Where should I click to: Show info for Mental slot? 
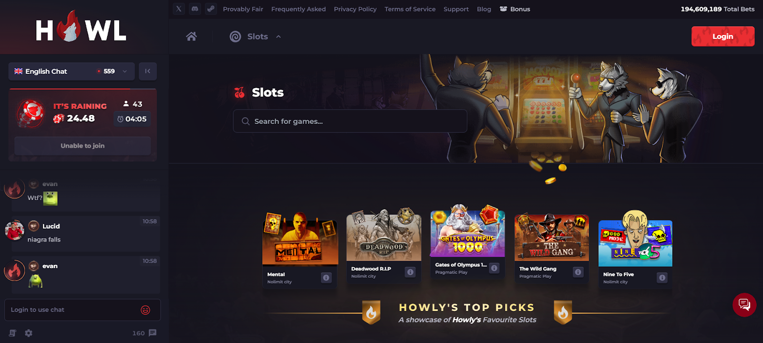coord(326,278)
